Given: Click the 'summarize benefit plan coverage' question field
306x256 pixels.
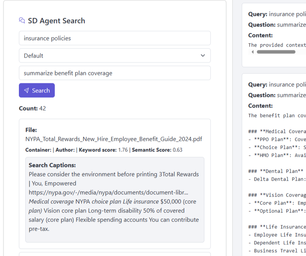Looking at the screenshot, I should (x=114, y=73).
